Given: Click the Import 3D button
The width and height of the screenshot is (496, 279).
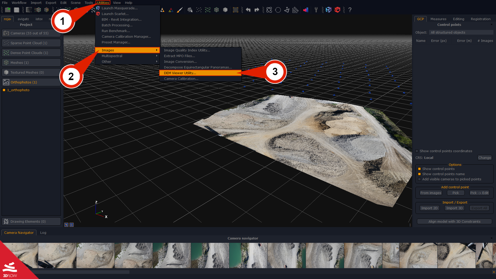Looking at the screenshot, I should point(454,208).
